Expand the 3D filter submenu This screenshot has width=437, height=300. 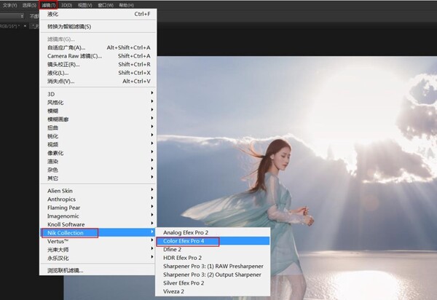coord(98,94)
